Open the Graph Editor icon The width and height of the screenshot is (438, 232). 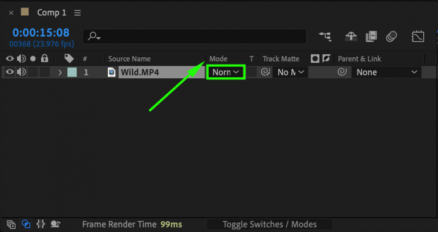(417, 37)
